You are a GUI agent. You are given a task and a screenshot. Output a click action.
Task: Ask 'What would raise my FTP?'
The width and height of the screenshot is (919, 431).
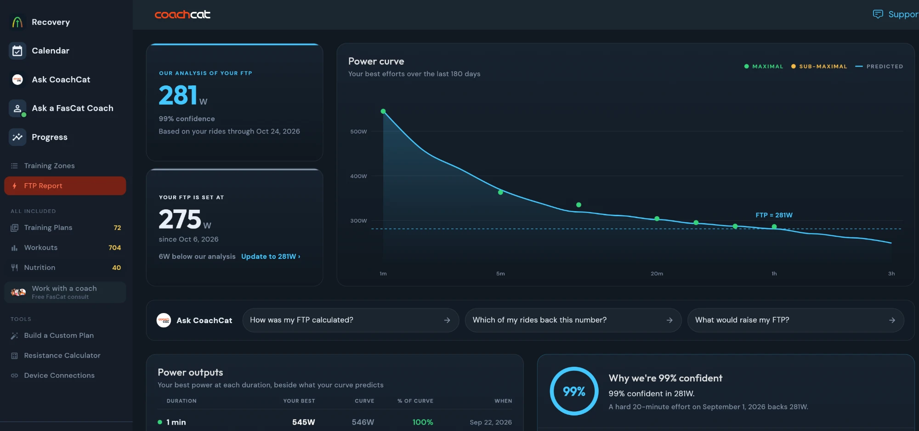[795, 320]
